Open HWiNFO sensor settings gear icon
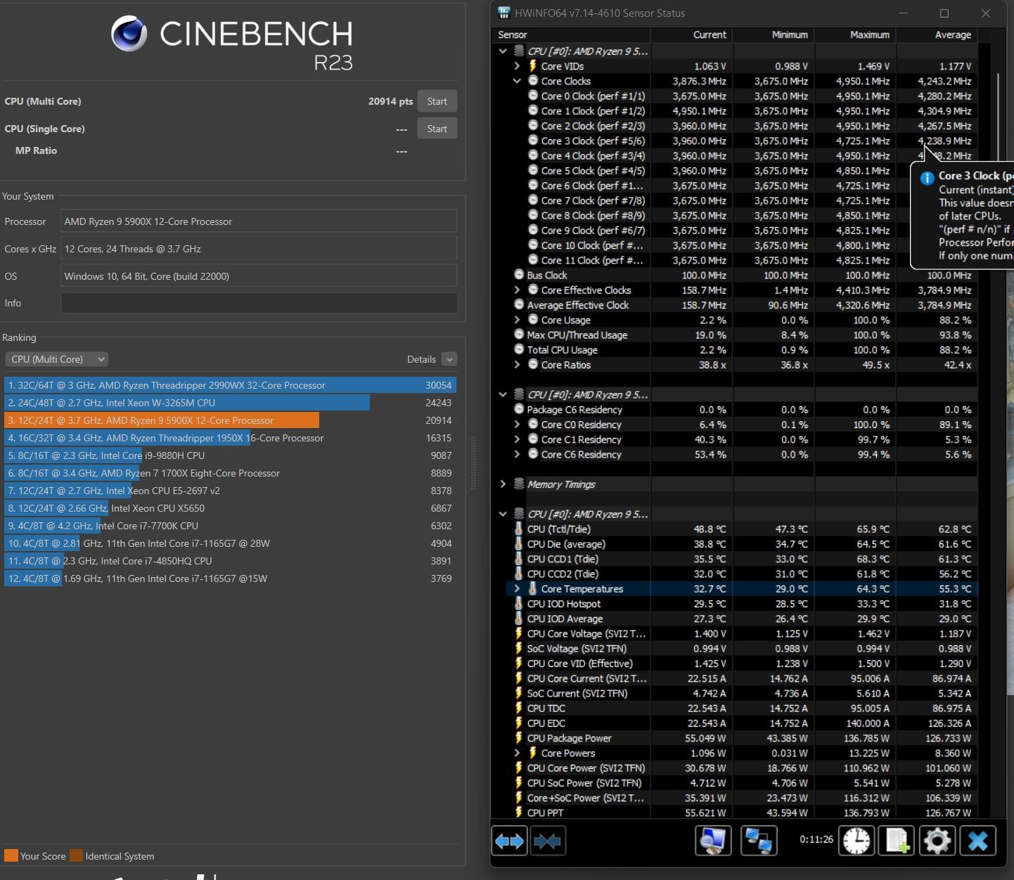Image resolution: width=1014 pixels, height=880 pixels. pos(937,841)
